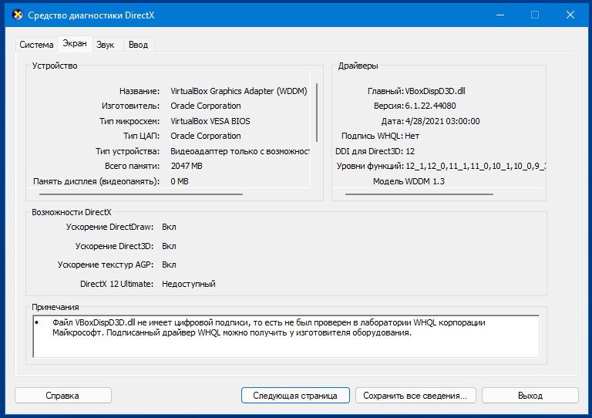The image size is (592, 418).
Task: Click driver version 6.1.22.44080
Action: point(430,106)
